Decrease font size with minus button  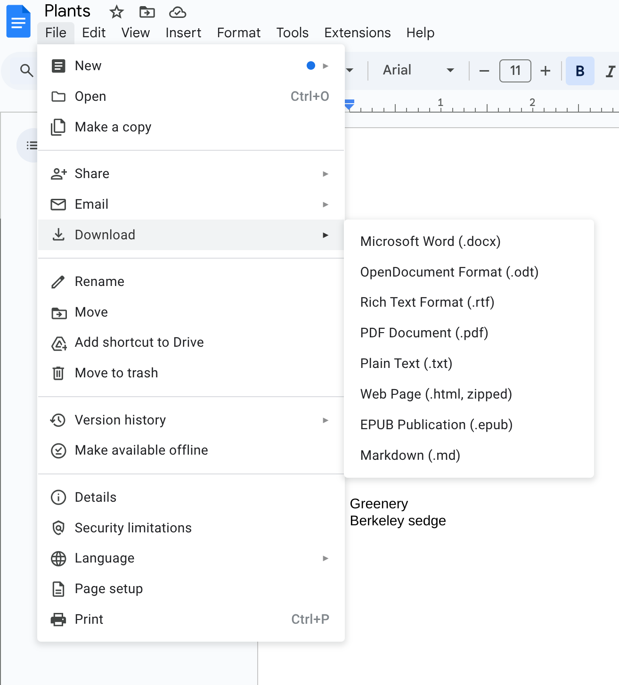(484, 71)
